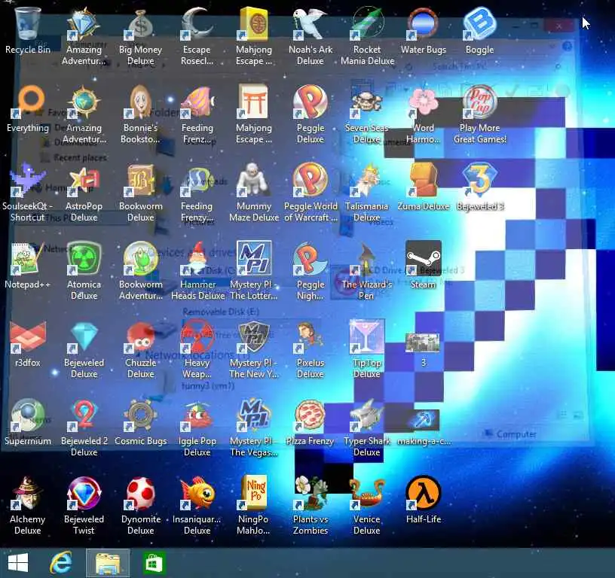This screenshot has width=615, height=578.
Task: Launch Water Bugs shortcut
Action: click(x=424, y=24)
